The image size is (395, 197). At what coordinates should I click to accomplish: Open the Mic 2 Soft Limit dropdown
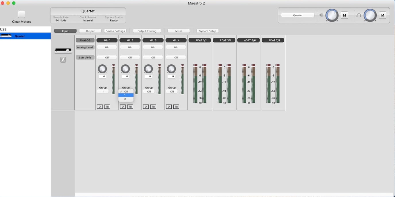130,57
